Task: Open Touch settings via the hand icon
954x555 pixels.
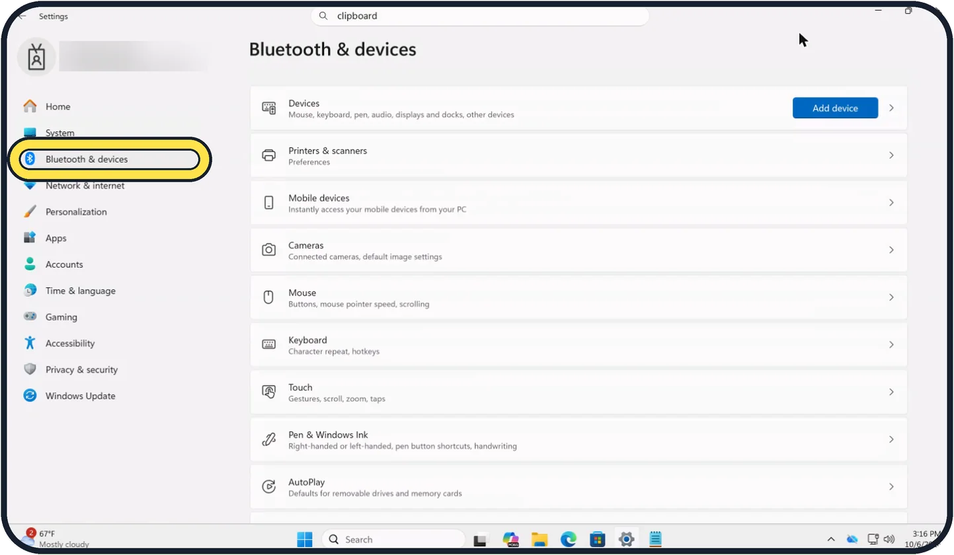Action: [x=268, y=392]
